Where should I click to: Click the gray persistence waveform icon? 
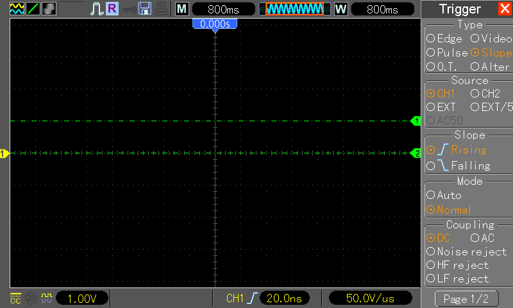(49, 8)
